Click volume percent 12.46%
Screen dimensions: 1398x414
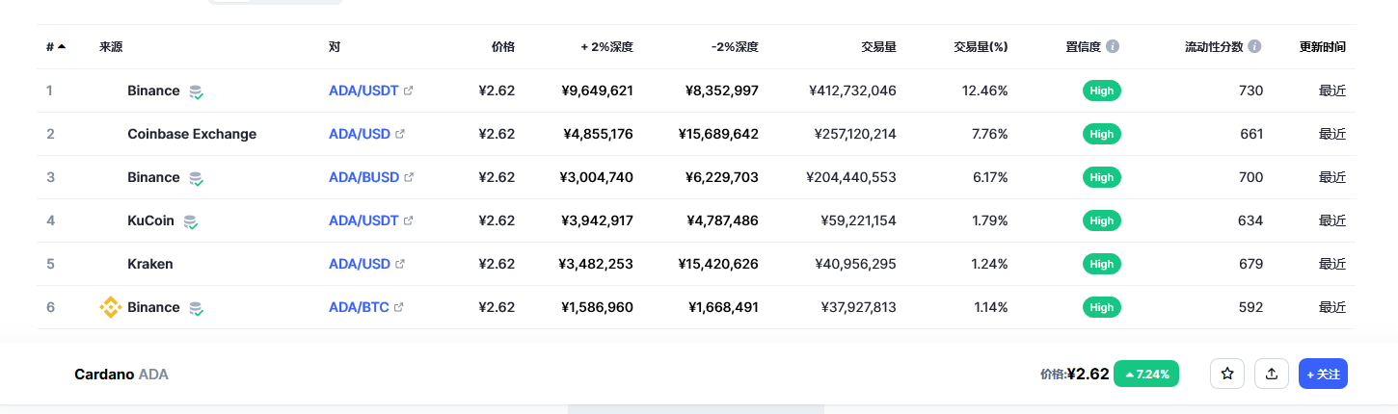coord(984,91)
